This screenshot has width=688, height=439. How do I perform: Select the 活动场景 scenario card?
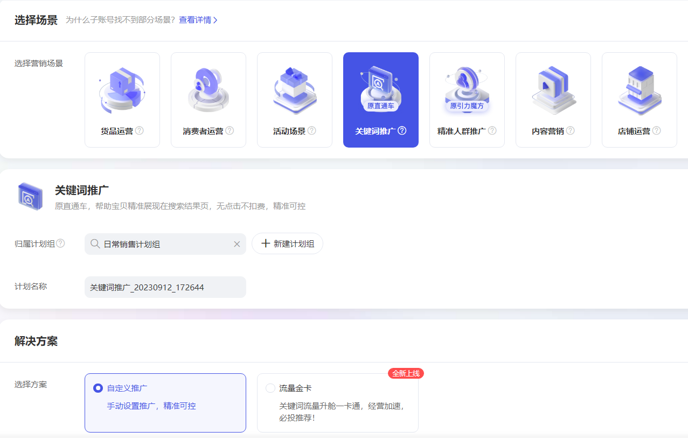[x=295, y=100]
